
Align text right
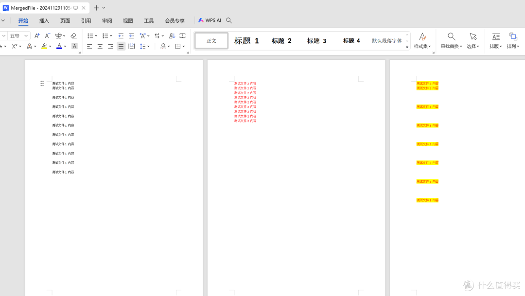coord(110,46)
